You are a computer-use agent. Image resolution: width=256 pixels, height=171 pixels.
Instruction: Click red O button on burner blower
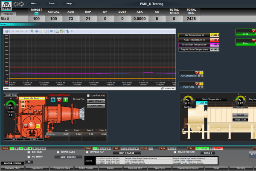click(x=26, y=126)
